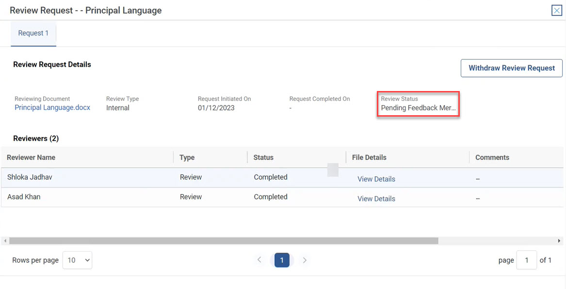
Task: Click the page number input field
Action: point(526,260)
